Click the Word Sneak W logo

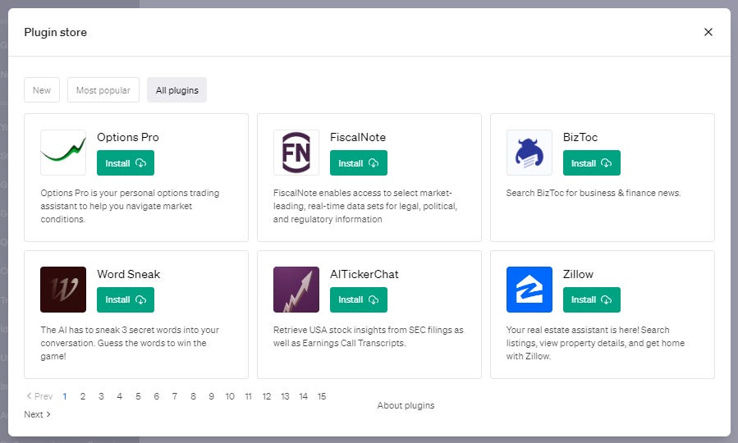pos(63,290)
